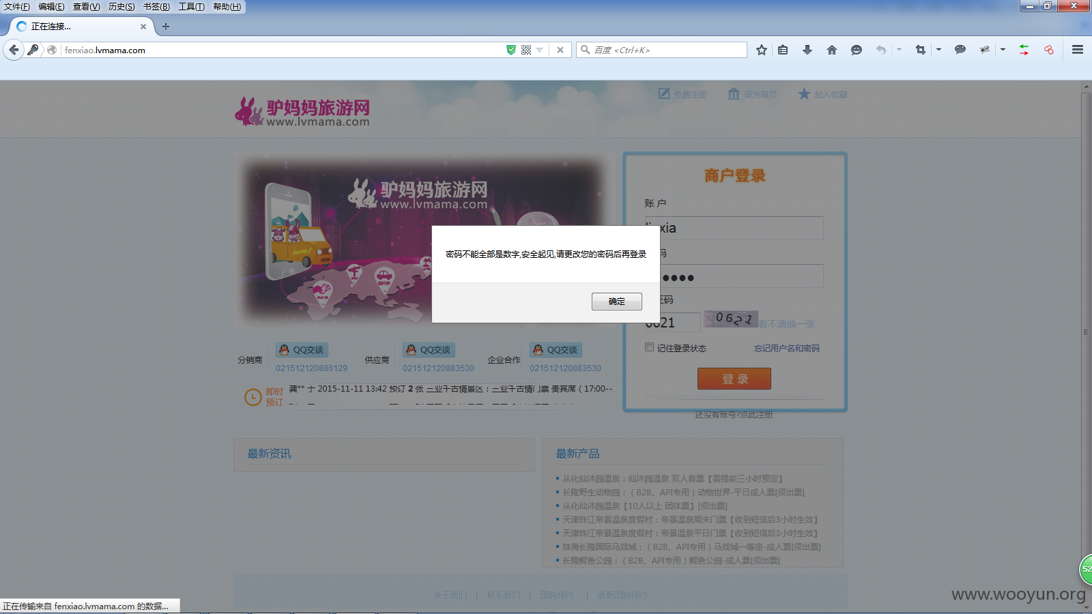Image resolution: width=1092 pixels, height=614 pixels.
Task: Open a new tab with the plus button
Action: [166, 27]
